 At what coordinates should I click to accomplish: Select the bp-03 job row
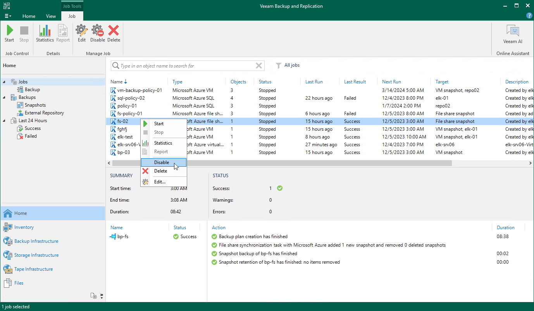pos(320,152)
